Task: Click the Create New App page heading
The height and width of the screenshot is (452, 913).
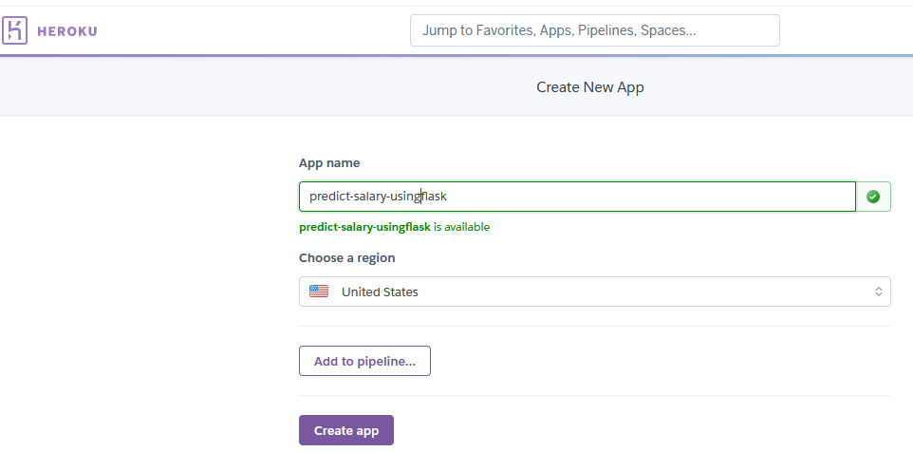Action: pyautogui.click(x=589, y=87)
